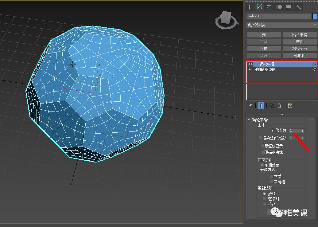The width and height of the screenshot is (318, 227).
Task: Click the Show End Result icon
Action: (261, 105)
